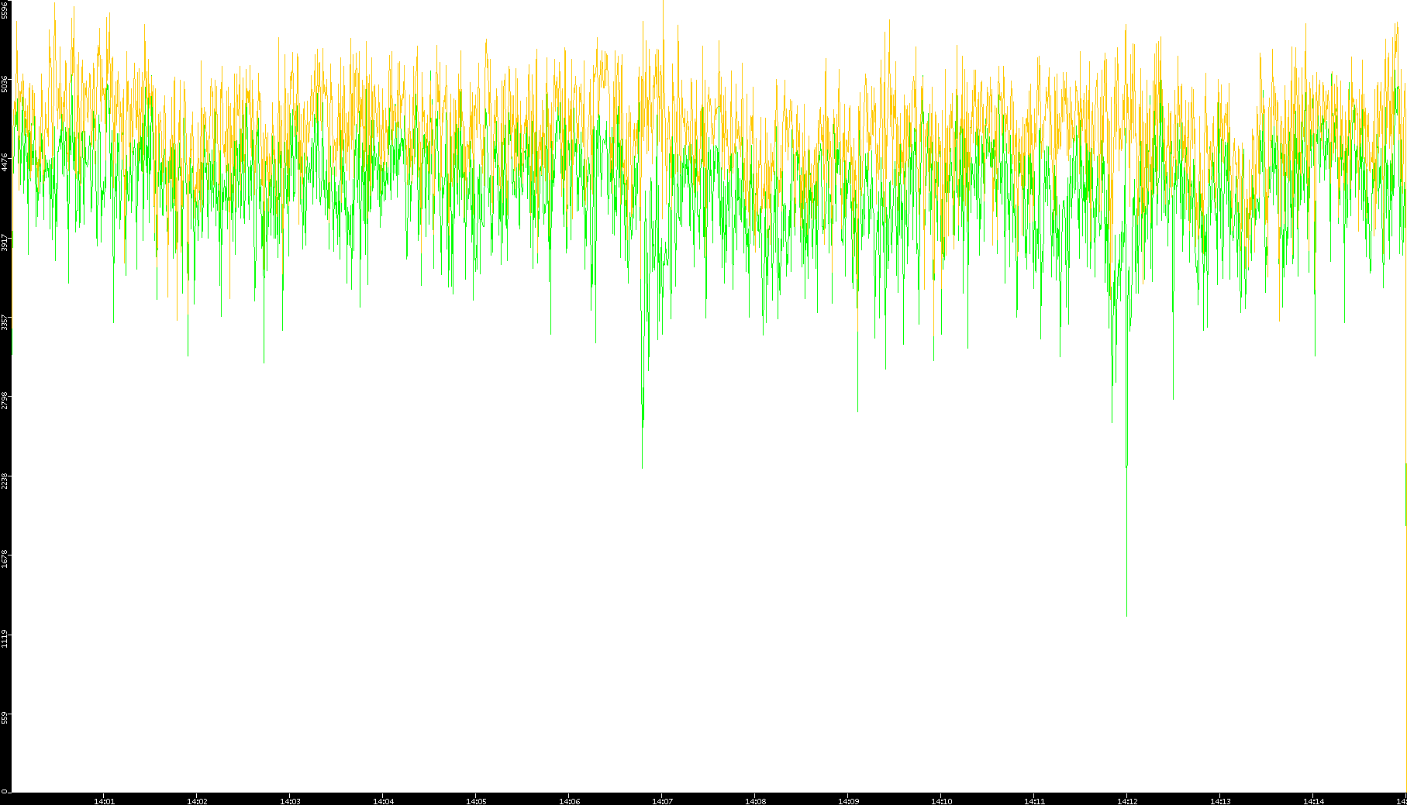This screenshot has height=805, width=1407.
Task: Click the 14:03 time axis label
Action: (x=290, y=801)
